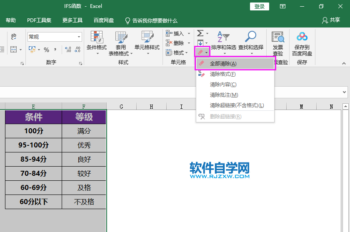The width and height of the screenshot is (350, 232).
Task: Select cell 不及格
Action: pyautogui.click(x=84, y=202)
